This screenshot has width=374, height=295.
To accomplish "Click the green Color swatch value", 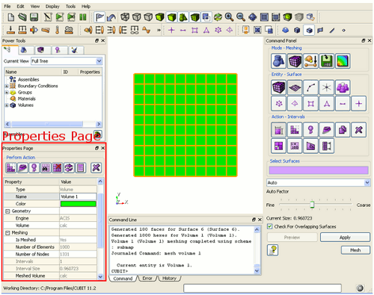I will click(x=79, y=204).
